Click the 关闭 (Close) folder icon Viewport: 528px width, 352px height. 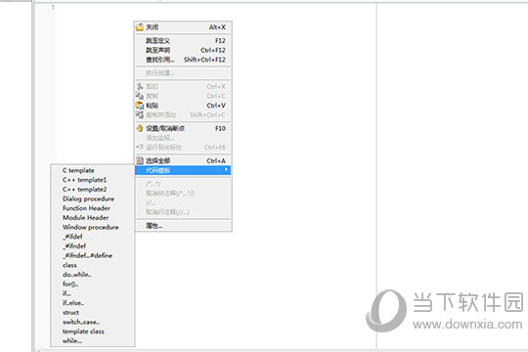tap(140, 27)
